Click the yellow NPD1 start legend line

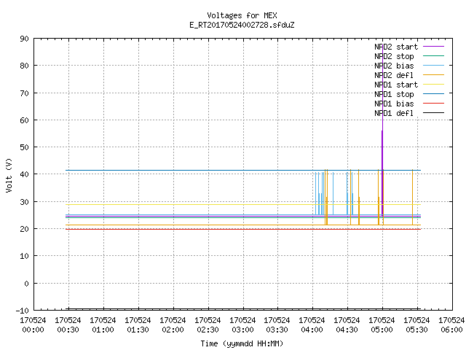pos(433,85)
